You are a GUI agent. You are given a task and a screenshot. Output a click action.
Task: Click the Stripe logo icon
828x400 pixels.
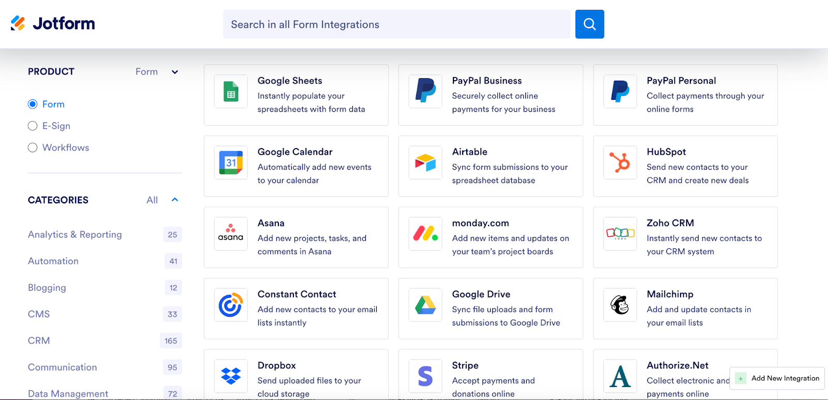pos(425,376)
